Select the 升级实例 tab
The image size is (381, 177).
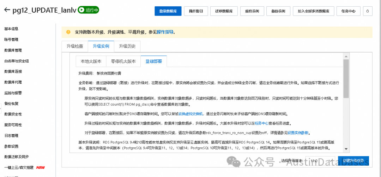pos(101,46)
